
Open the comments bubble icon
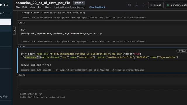[x=144, y=5]
